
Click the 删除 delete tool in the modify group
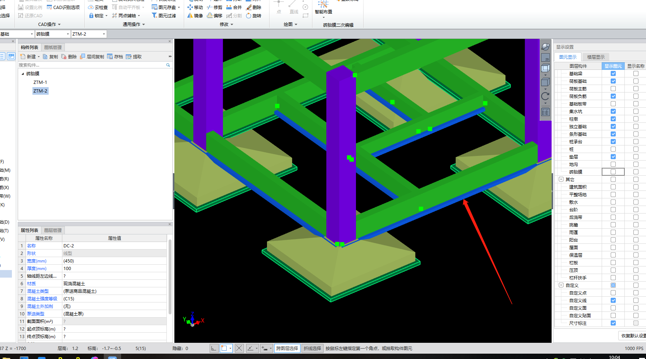pos(254,7)
